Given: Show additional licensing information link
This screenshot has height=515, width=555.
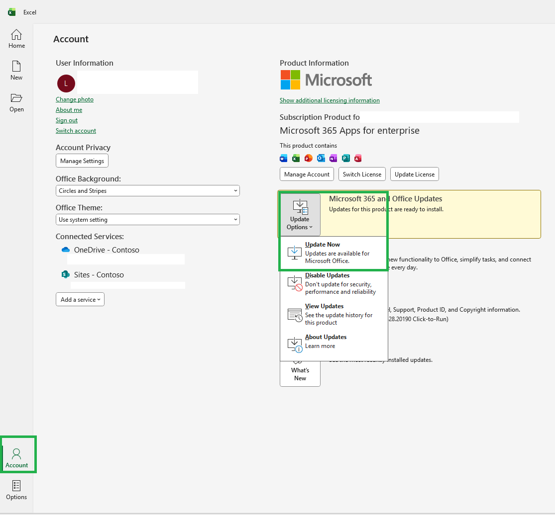Looking at the screenshot, I should [x=330, y=100].
